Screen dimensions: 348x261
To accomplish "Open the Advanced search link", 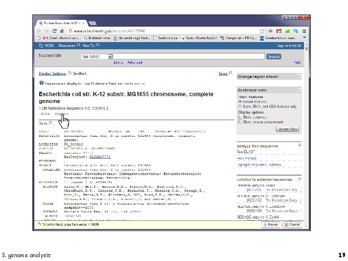I will tap(135, 62).
